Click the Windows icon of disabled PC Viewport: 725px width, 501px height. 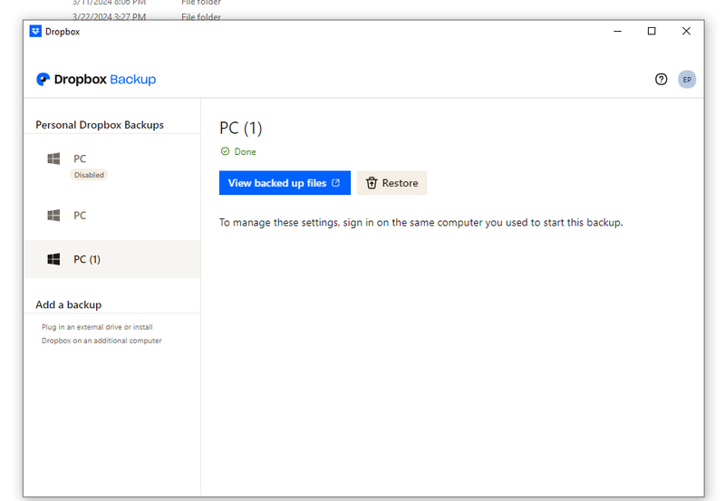(x=53, y=159)
